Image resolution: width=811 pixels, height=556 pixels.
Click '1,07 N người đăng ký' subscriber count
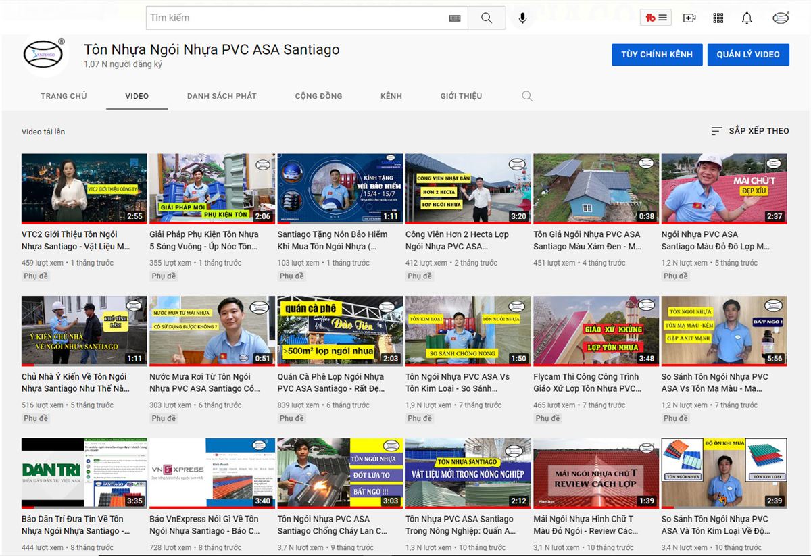coord(123,65)
